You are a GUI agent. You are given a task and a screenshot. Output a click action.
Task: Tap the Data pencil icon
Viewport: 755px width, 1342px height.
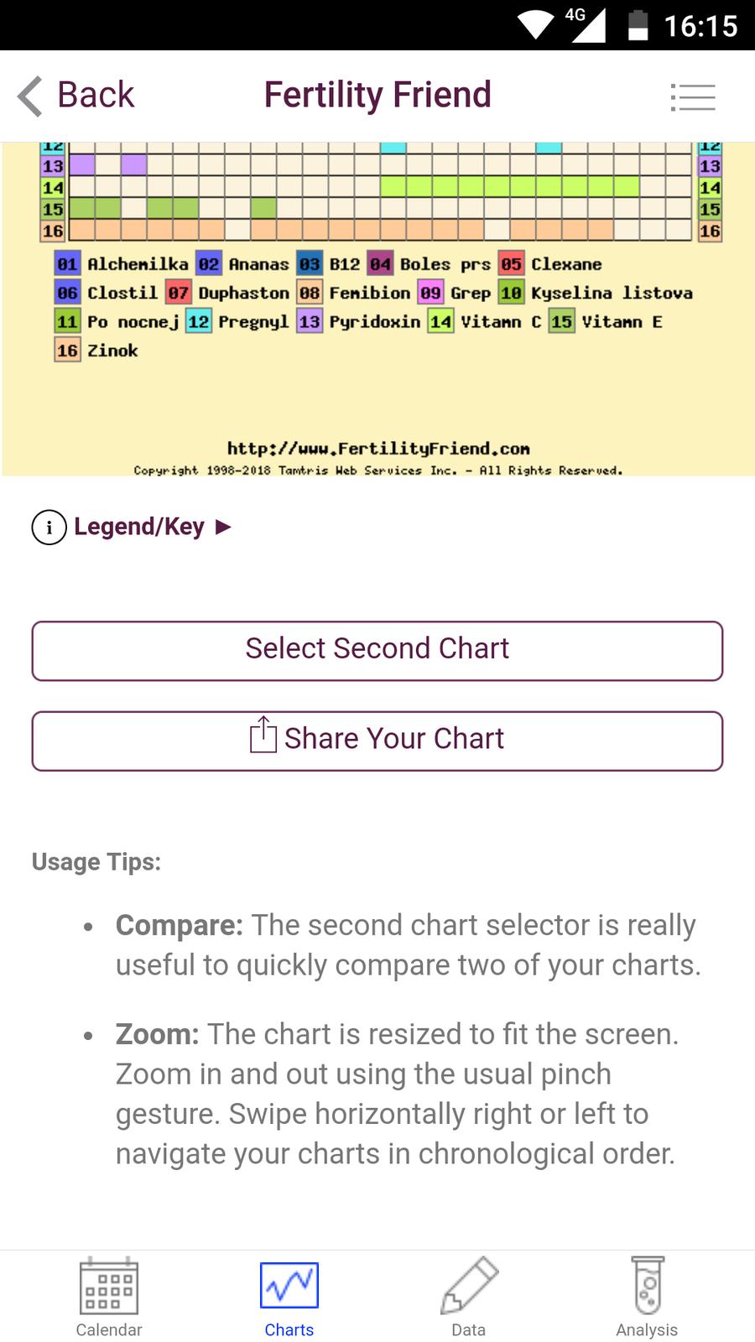(469, 1285)
